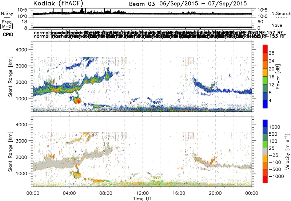
Task: Click the 'Velocity [m s⁻¹]' colorbar title
Action: 287,151
